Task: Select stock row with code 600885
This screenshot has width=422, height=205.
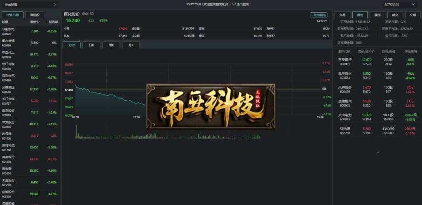Action: [x=30, y=124]
